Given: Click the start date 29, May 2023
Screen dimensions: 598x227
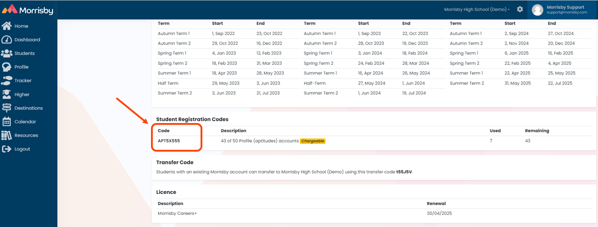Looking at the screenshot, I should (226, 83).
